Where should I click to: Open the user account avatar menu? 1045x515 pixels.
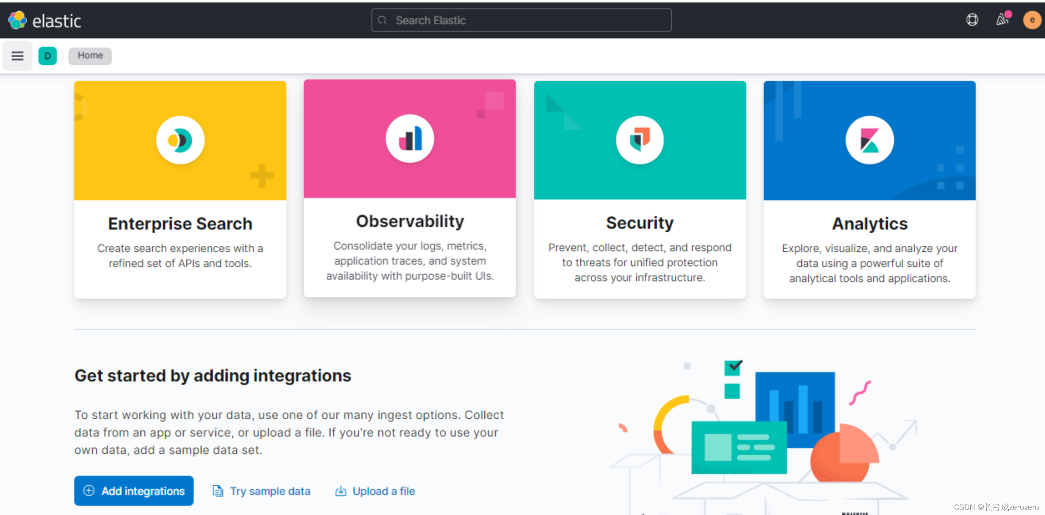pos(1032,20)
